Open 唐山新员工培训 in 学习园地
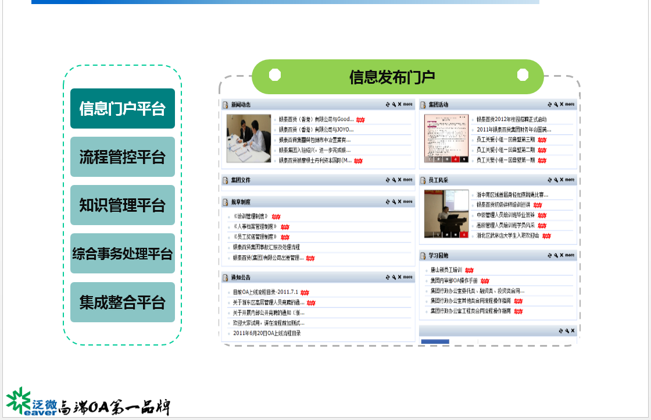Image resolution: width=651 pixels, height=420 pixels. tap(446, 270)
